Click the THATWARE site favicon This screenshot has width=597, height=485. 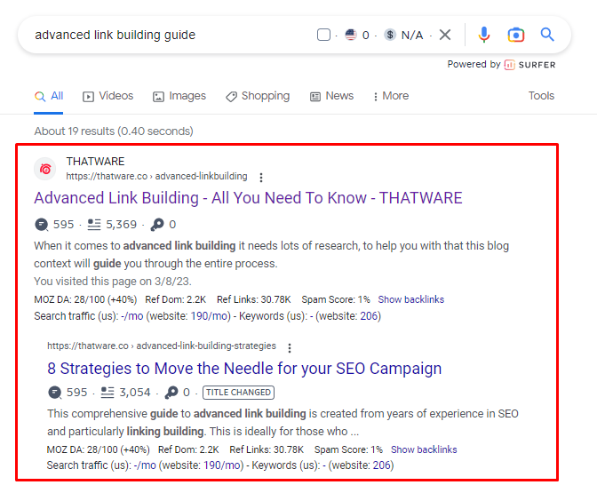pyautogui.click(x=45, y=169)
